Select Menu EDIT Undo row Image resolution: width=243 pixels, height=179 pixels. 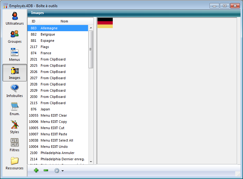tap(58, 147)
